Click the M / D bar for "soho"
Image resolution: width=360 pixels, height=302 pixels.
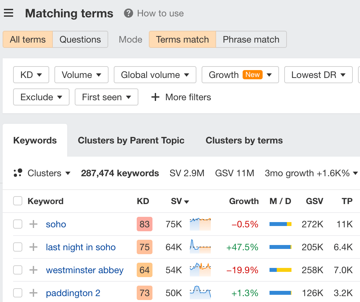[280, 224]
